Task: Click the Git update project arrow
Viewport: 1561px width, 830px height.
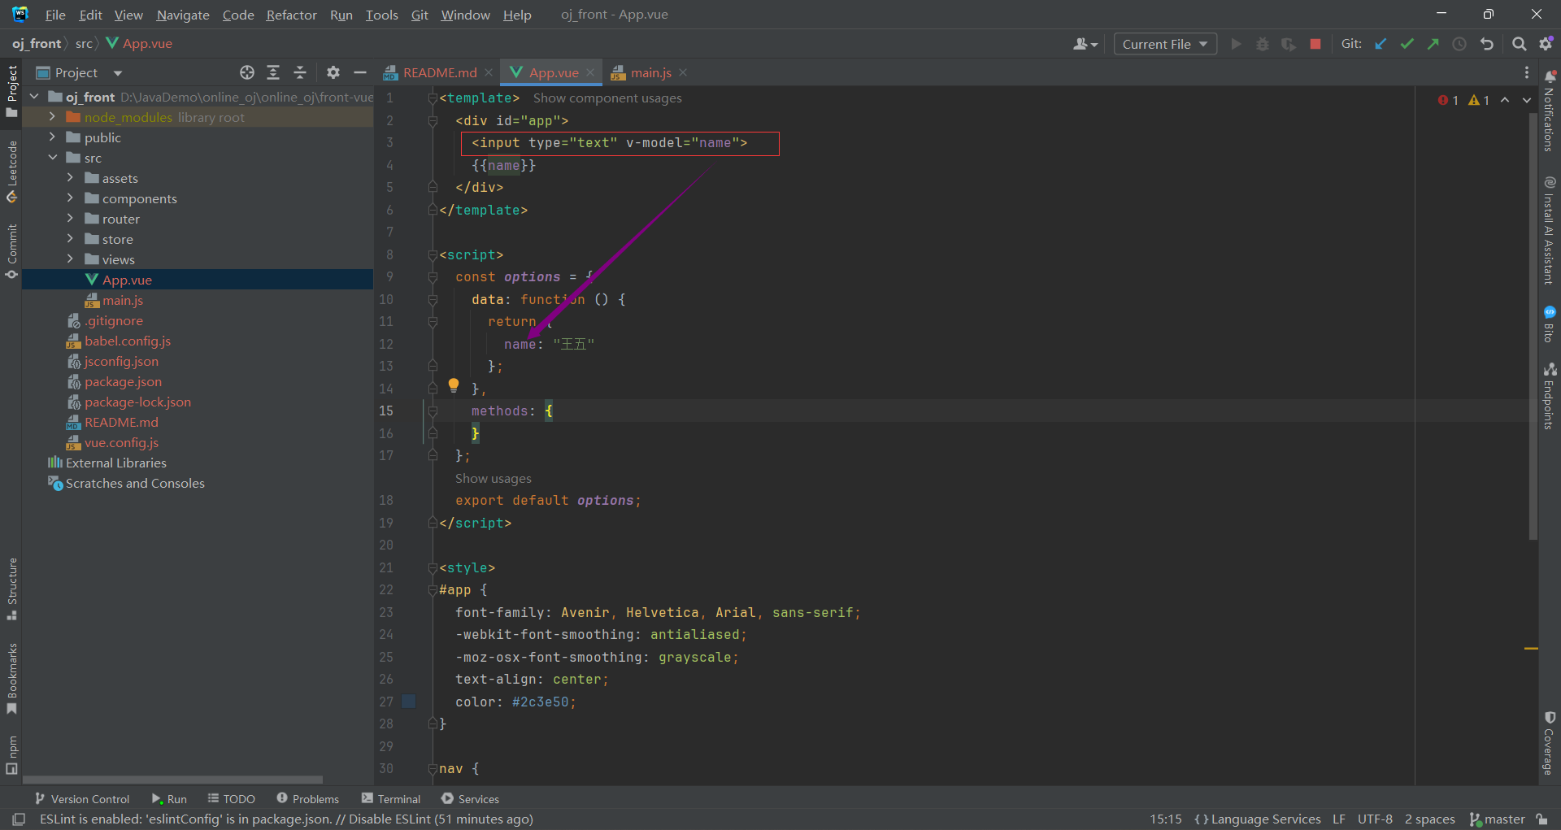Action: point(1381,44)
